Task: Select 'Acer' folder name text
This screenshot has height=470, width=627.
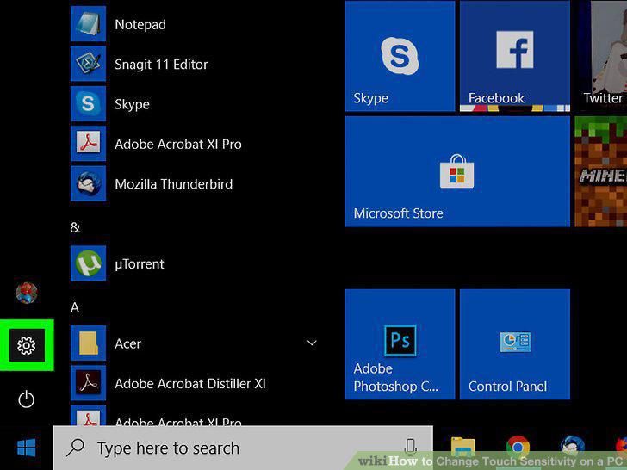Action: click(x=128, y=343)
